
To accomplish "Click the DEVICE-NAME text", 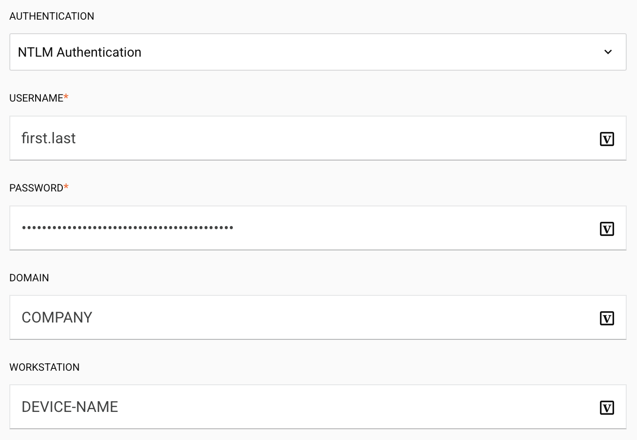I will tap(70, 407).
